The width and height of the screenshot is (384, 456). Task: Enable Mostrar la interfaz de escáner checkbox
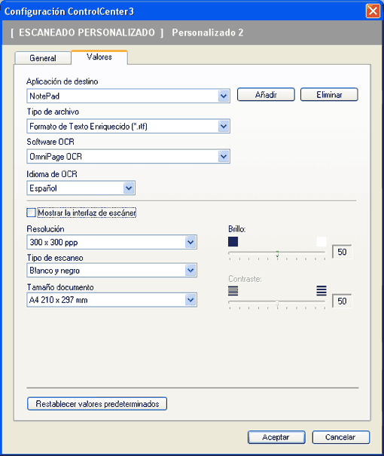pyautogui.click(x=31, y=213)
